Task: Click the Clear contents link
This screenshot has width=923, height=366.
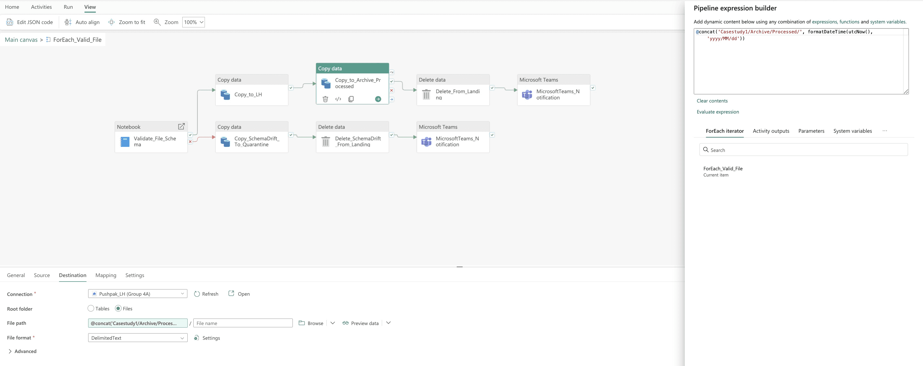Action: (712, 101)
